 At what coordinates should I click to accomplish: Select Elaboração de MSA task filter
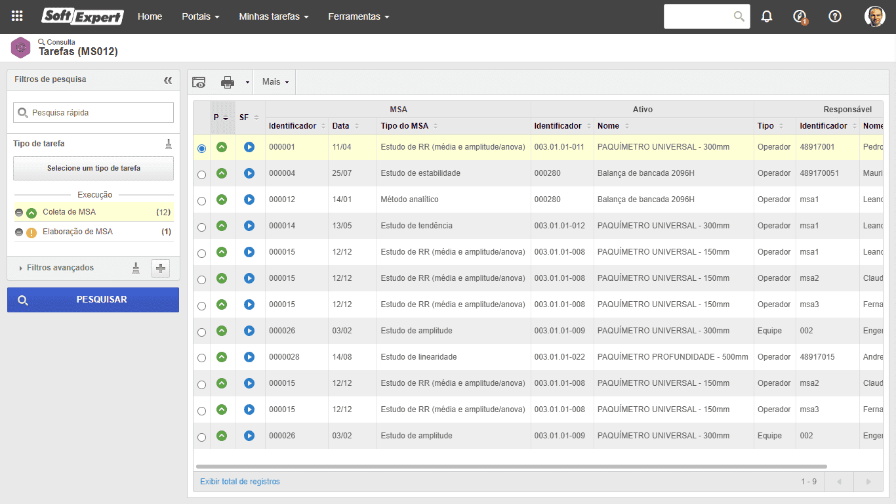77,232
